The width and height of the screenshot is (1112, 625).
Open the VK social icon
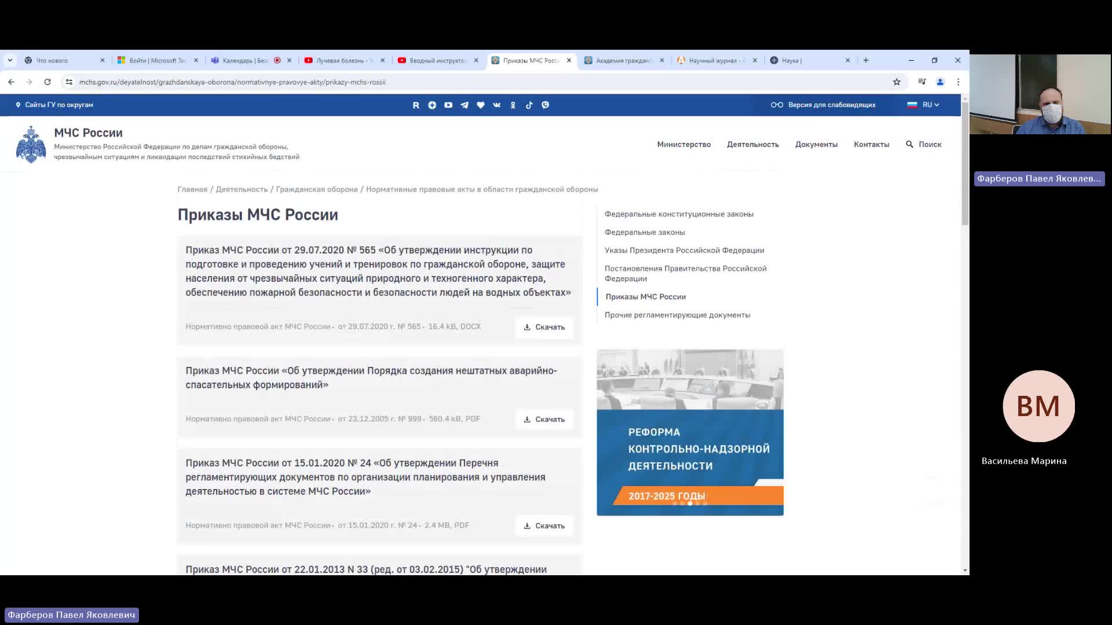point(497,105)
